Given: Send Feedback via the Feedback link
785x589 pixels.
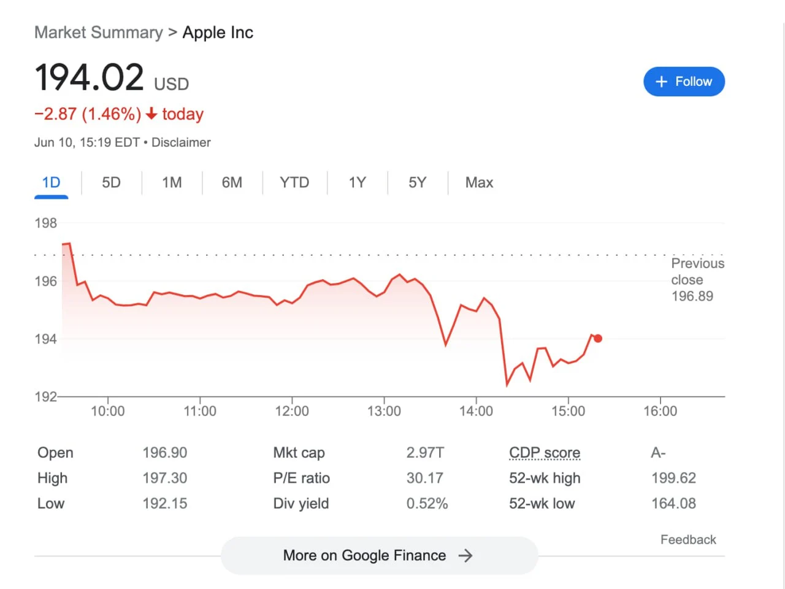Looking at the screenshot, I should click(x=688, y=540).
